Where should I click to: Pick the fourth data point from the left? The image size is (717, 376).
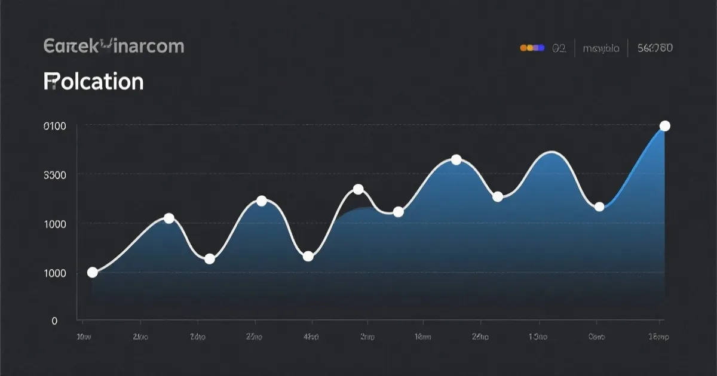point(261,201)
